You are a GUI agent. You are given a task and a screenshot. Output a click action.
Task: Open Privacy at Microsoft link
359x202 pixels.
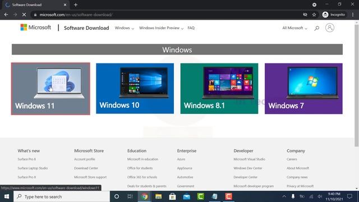pyautogui.click(x=300, y=186)
